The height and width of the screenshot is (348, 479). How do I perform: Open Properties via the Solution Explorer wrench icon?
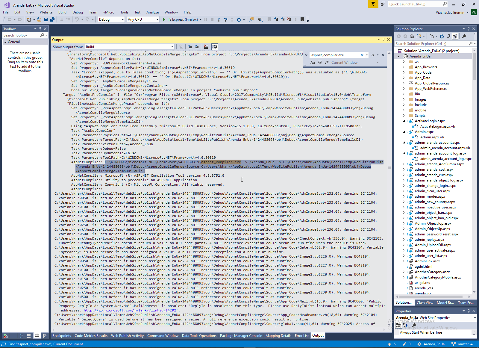(x=464, y=36)
